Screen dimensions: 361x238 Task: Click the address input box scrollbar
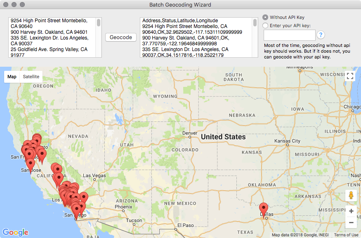99,23
